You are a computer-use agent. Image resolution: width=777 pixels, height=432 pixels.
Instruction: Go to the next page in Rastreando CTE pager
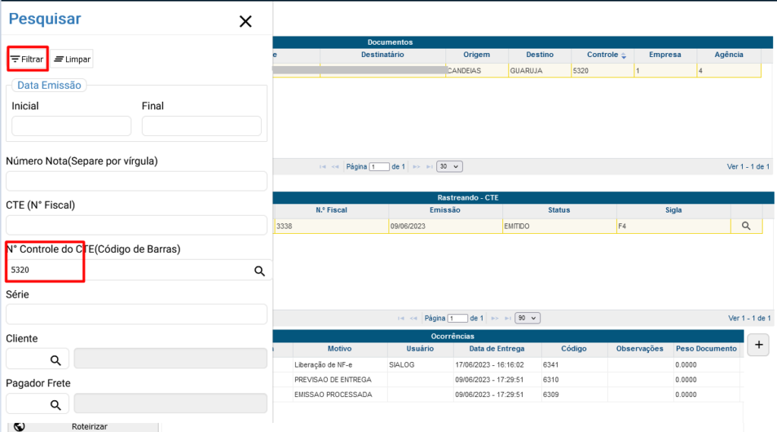[495, 318]
